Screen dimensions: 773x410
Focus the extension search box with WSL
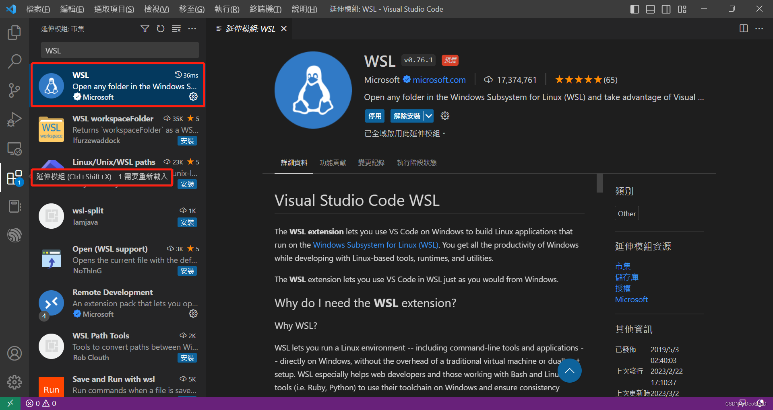120,51
